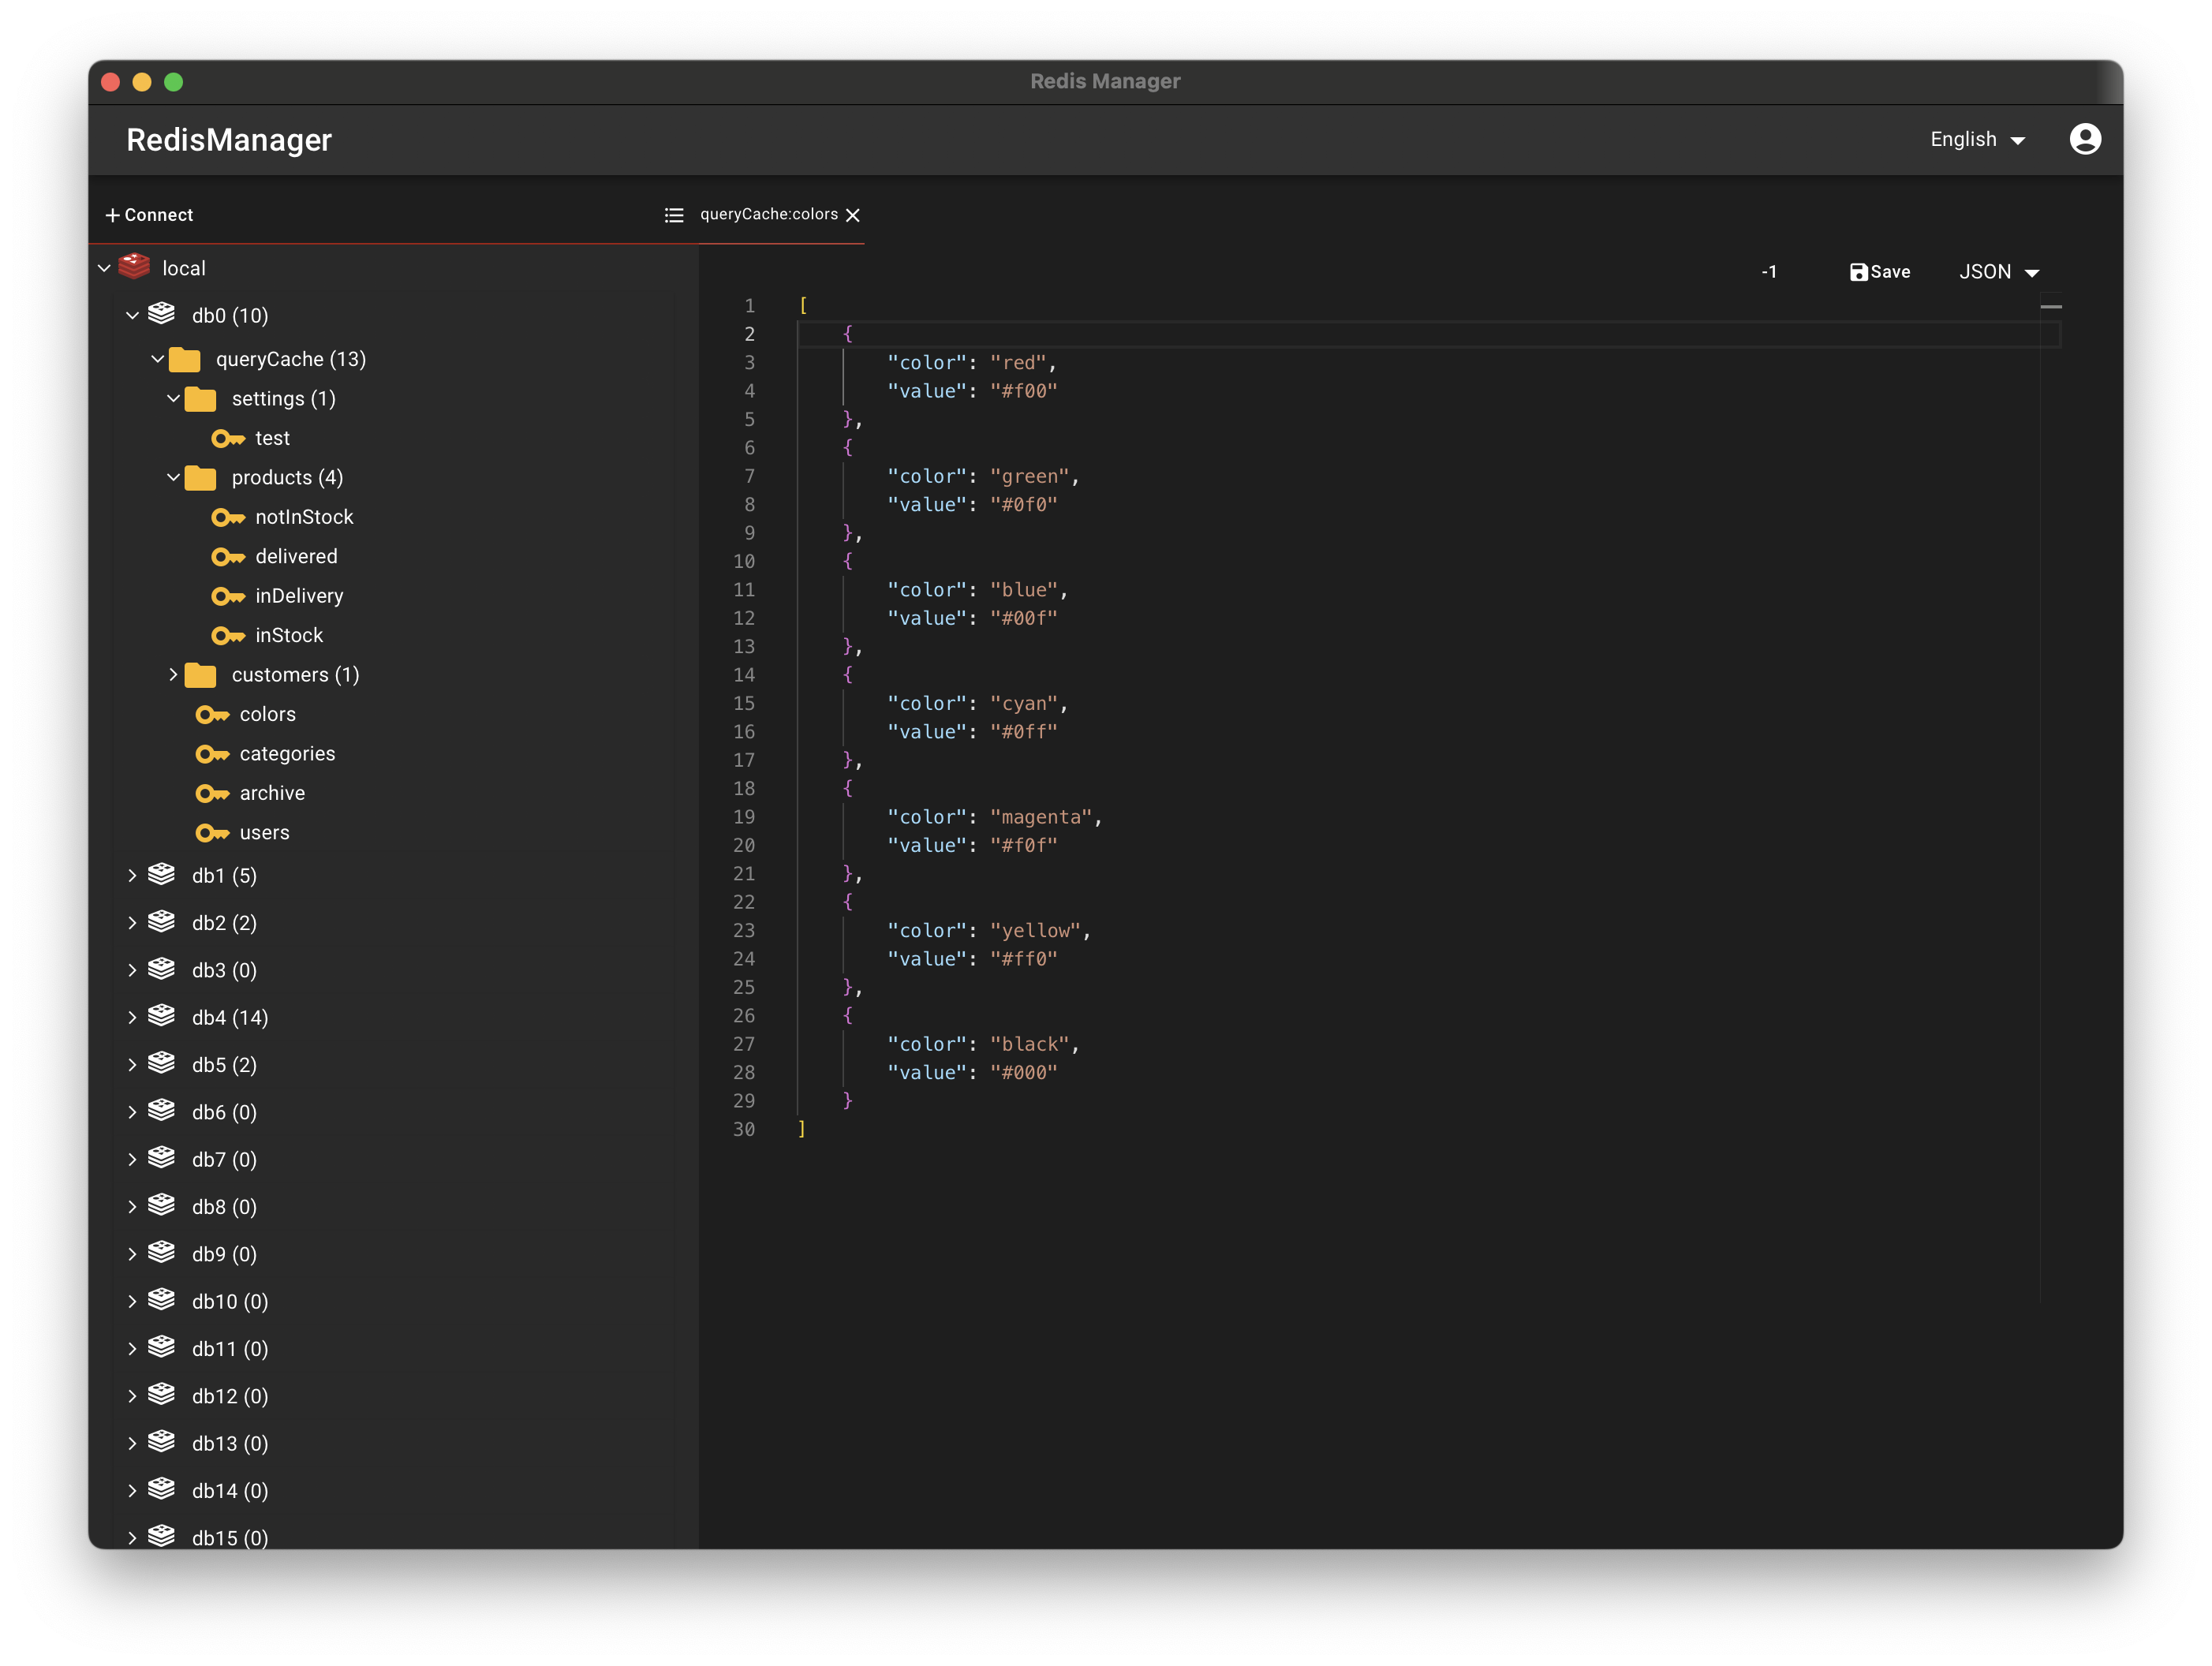Open the categories key

pos(287,754)
